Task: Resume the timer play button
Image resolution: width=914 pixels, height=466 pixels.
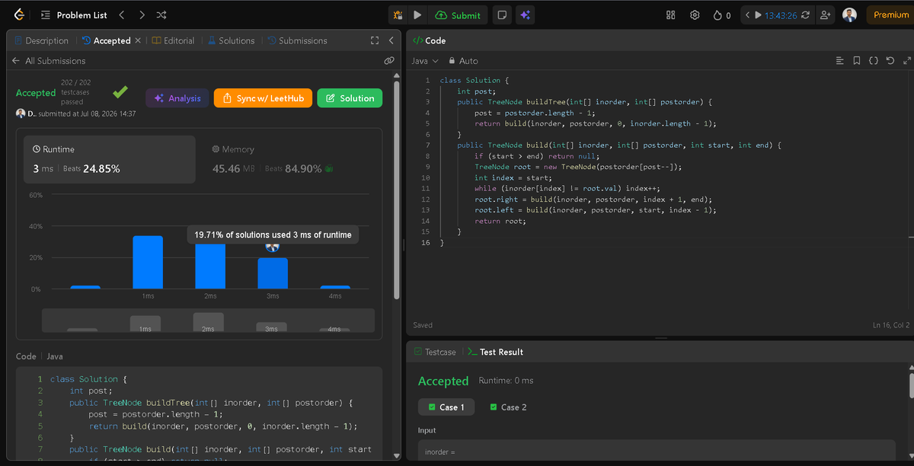Action: pyautogui.click(x=758, y=14)
